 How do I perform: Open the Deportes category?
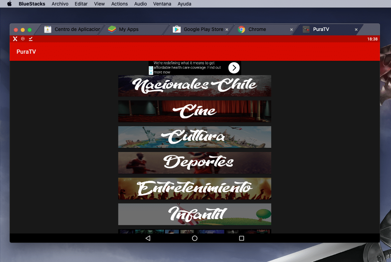coord(194,162)
